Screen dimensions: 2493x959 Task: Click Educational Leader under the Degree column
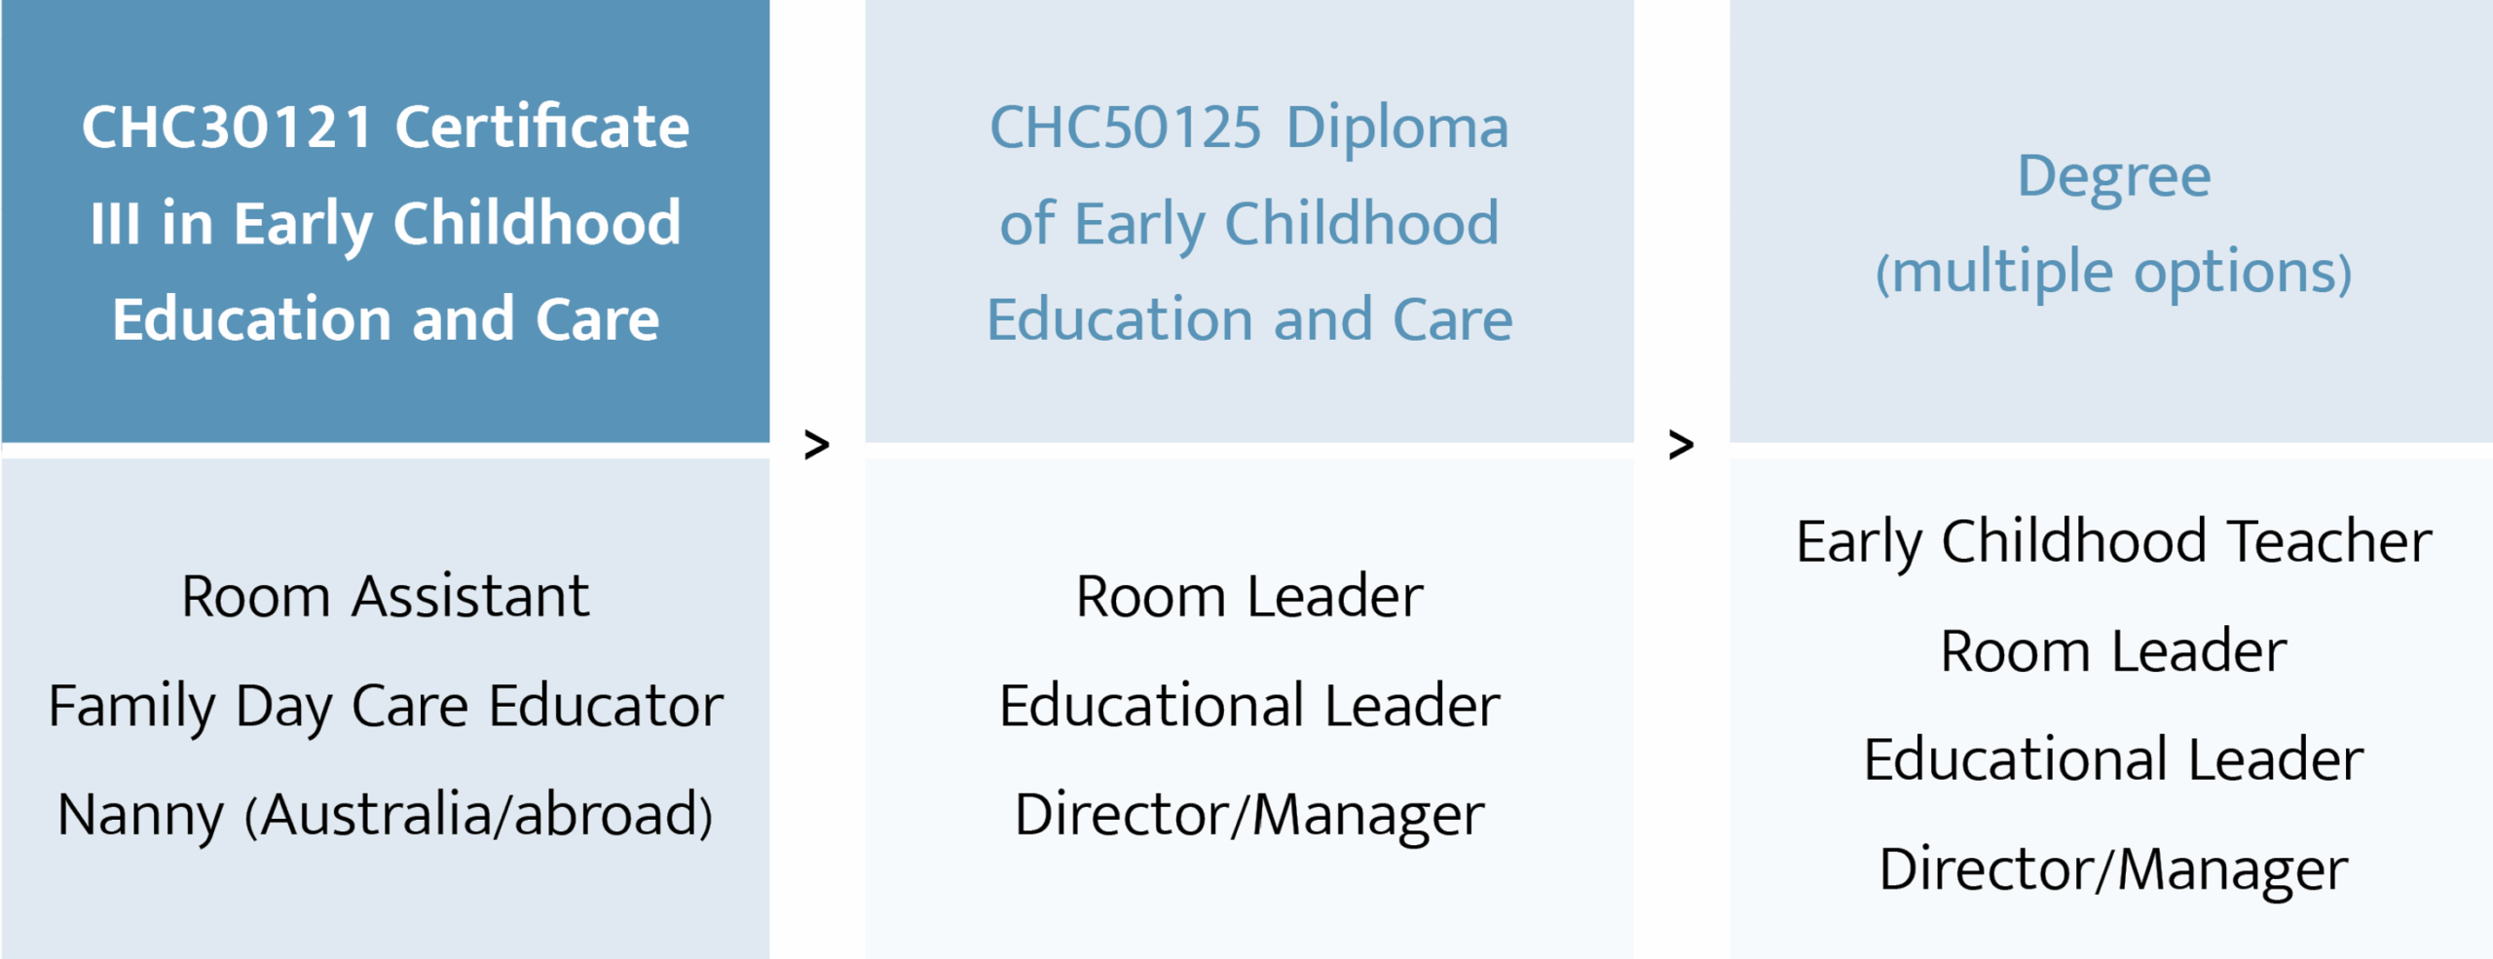point(2113,759)
